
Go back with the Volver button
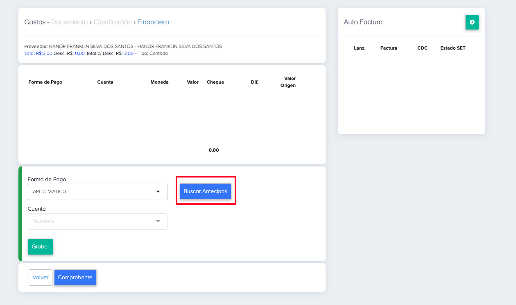click(41, 278)
